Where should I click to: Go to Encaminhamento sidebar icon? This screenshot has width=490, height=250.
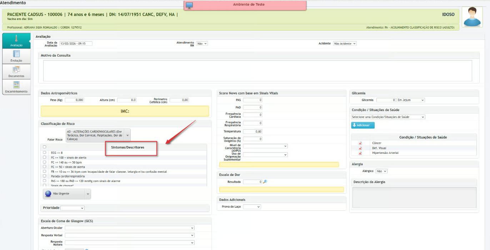(16, 85)
